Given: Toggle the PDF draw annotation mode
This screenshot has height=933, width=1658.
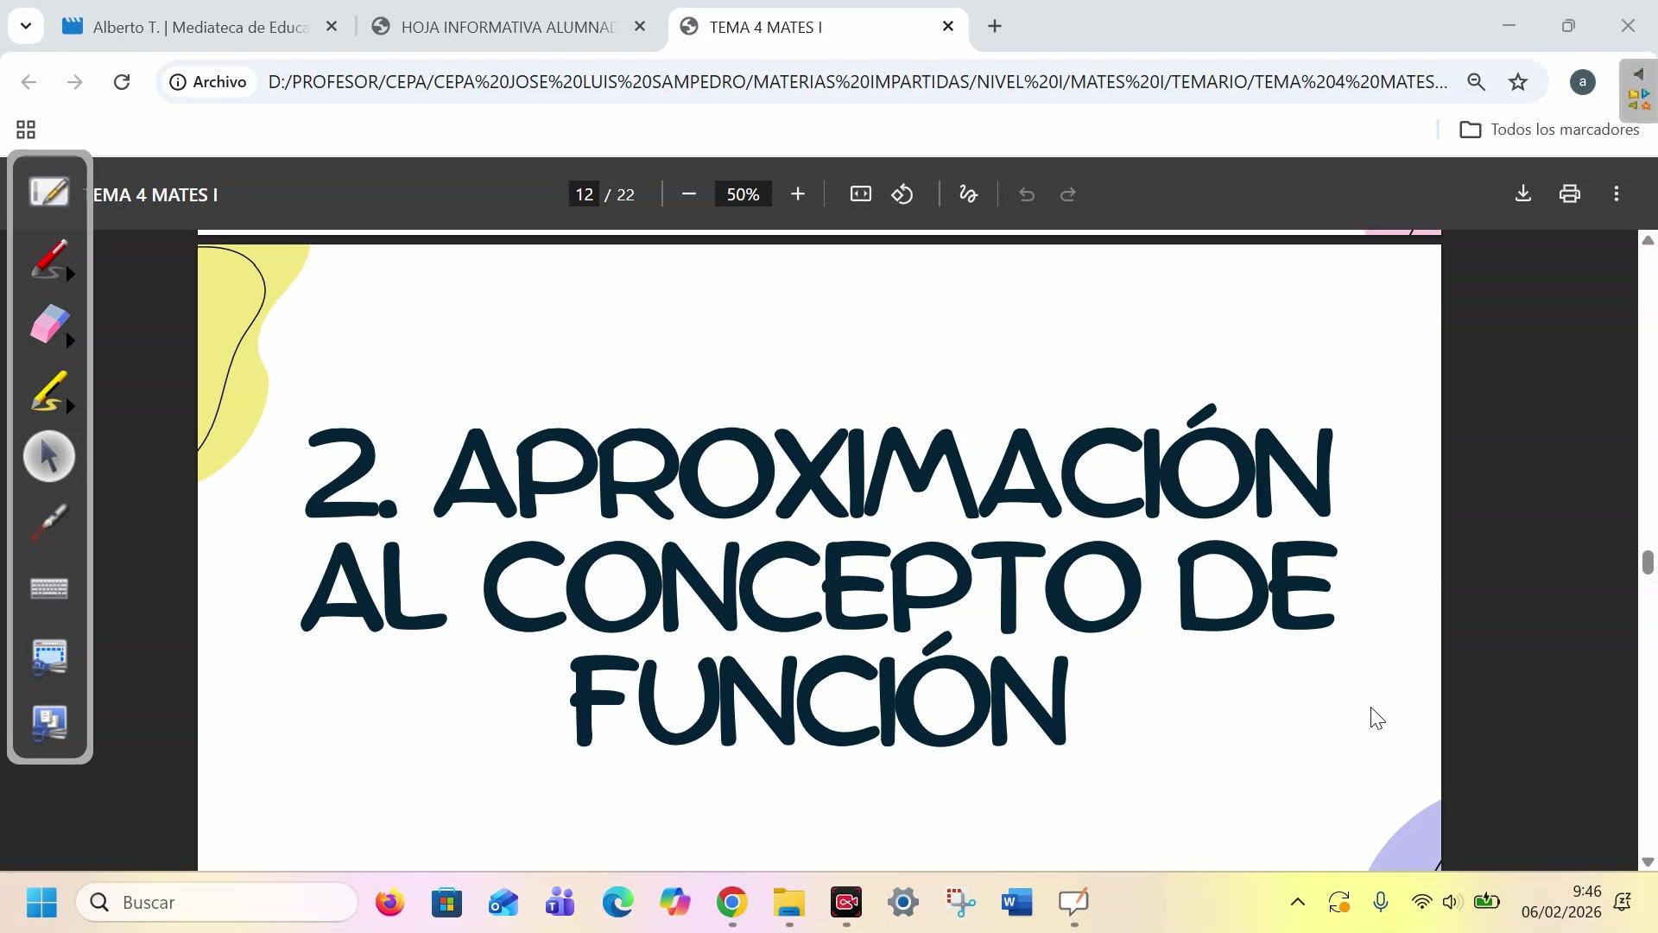Looking at the screenshot, I should point(969,194).
